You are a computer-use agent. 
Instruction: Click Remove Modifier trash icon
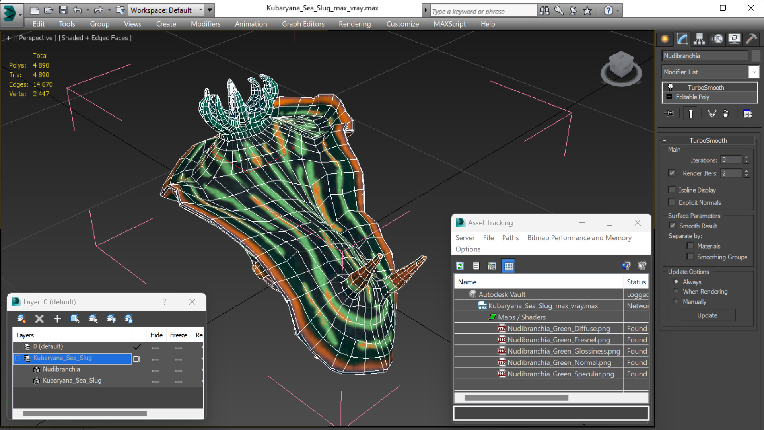(725, 114)
